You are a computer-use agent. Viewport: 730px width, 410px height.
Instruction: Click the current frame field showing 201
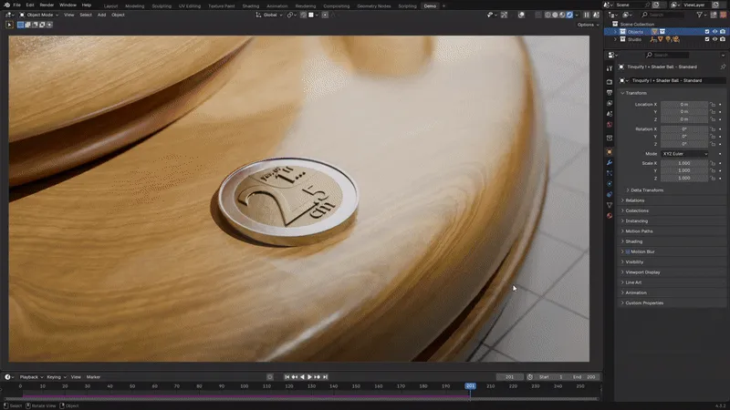point(509,377)
